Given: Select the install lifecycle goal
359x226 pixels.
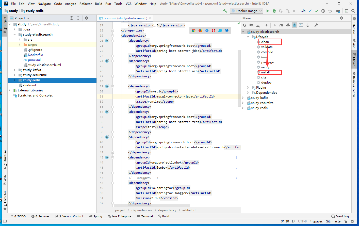Looking at the screenshot, I should coord(265,72).
